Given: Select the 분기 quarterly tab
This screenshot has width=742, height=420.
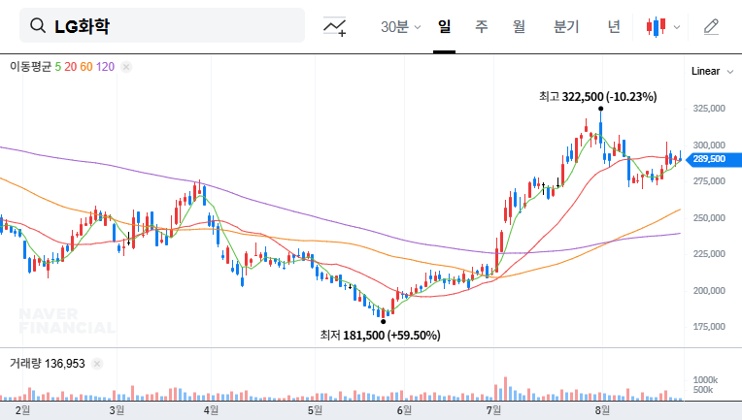Looking at the screenshot, I should pos(566,26).
